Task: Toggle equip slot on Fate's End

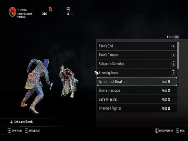Action: [173, 46]
